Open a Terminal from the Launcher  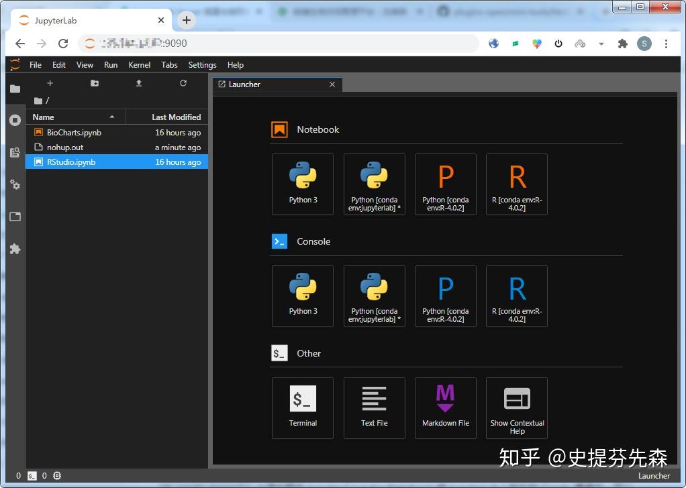[303, 408]
